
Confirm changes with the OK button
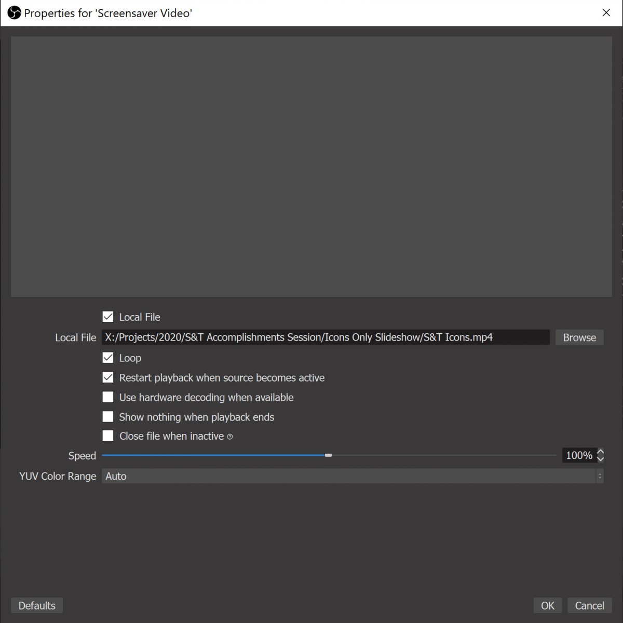547,605
